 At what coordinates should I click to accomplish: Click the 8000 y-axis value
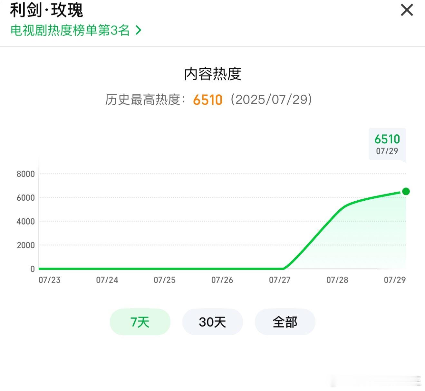[26, 174]
